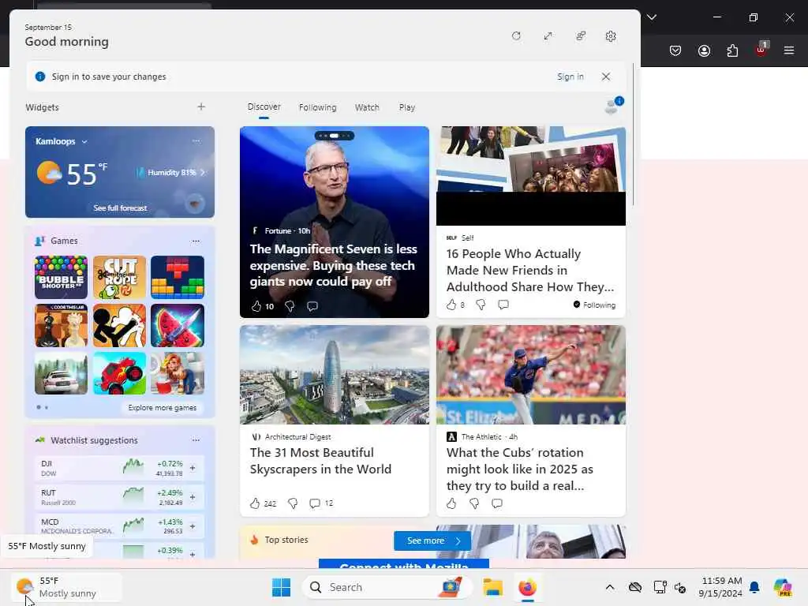This screenshot has width=808, height=606.
Task: Open See full forecast link
Action: point(120,208)
